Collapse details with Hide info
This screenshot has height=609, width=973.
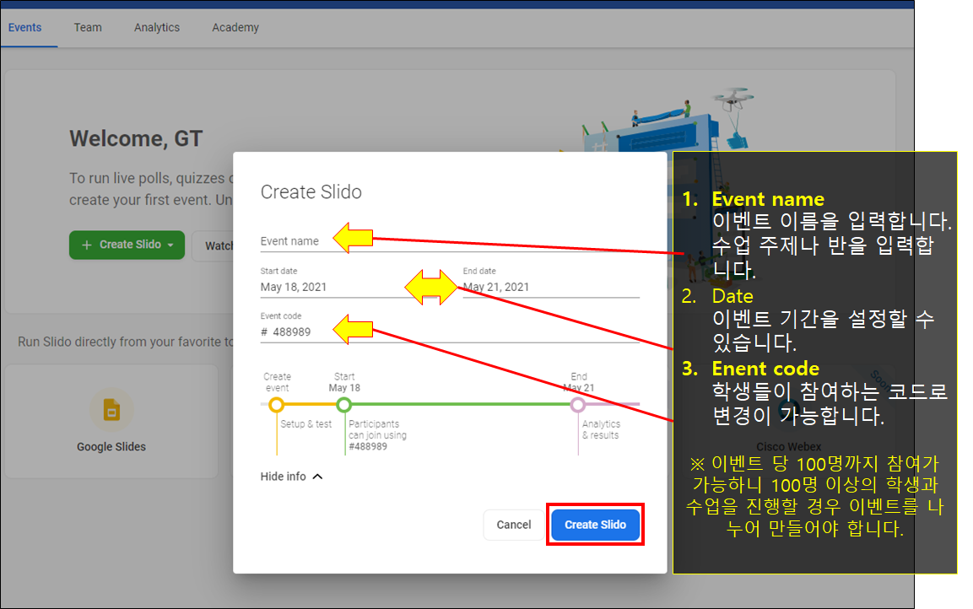pos(291,477)
